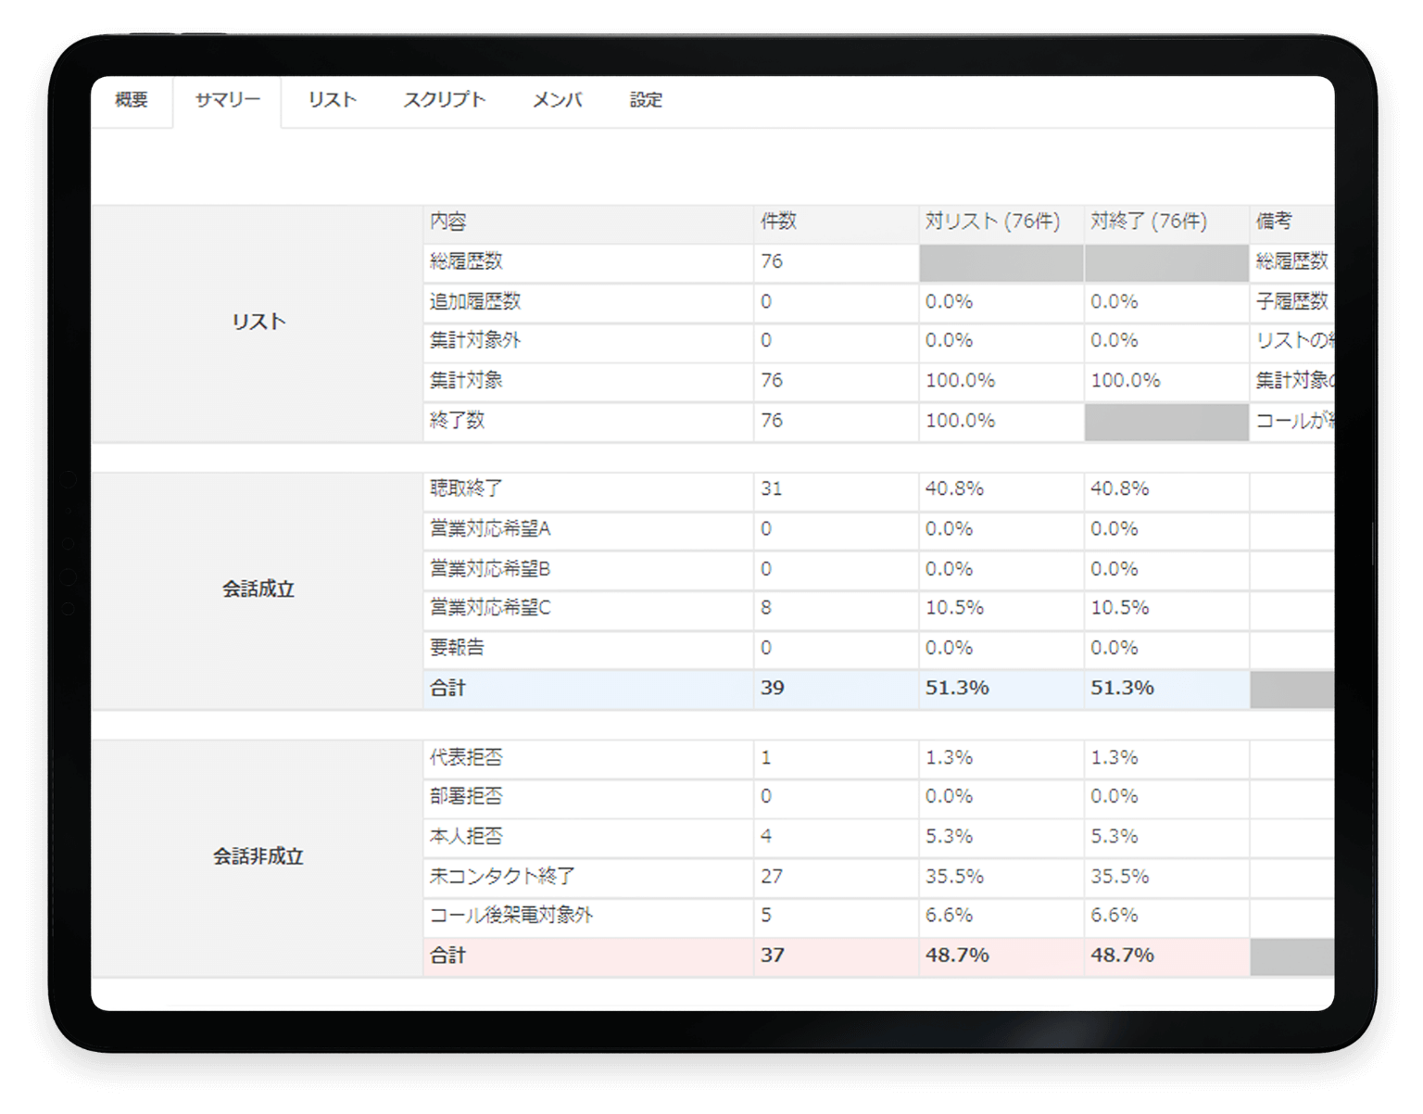
Task: Click the 内容 column header
Action: [448, 222]
